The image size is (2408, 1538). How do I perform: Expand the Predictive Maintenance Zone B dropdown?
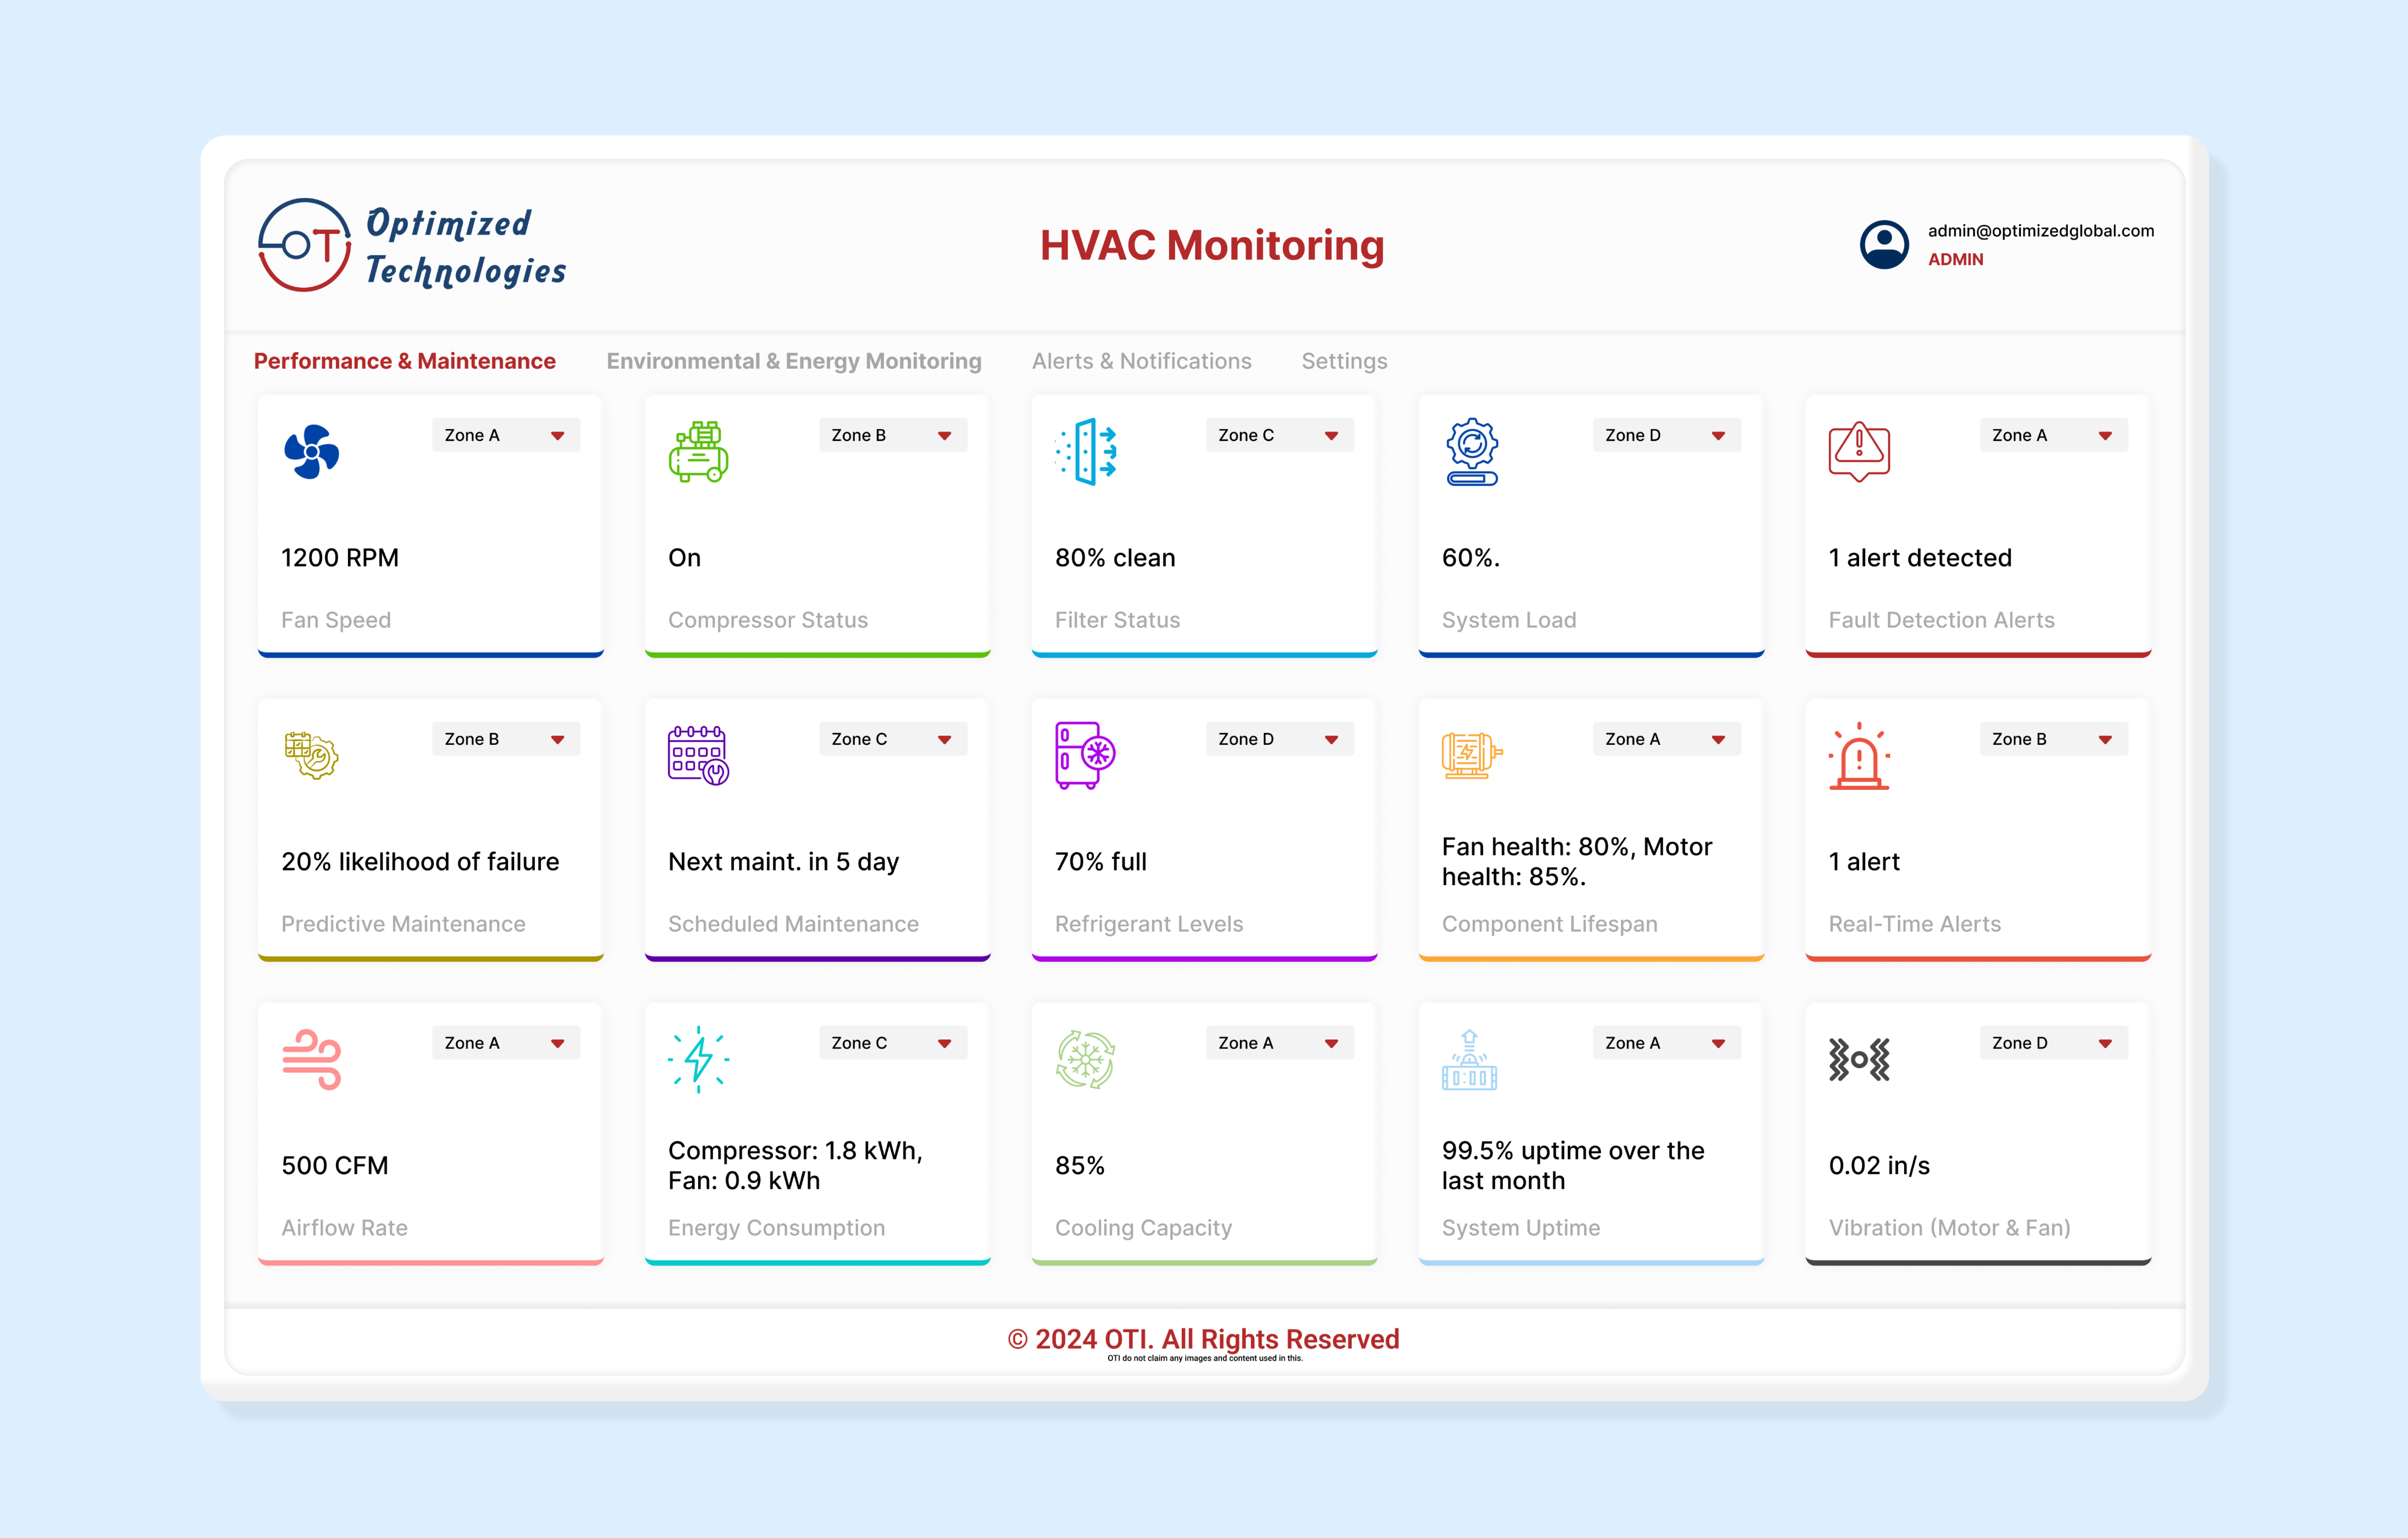506,739
